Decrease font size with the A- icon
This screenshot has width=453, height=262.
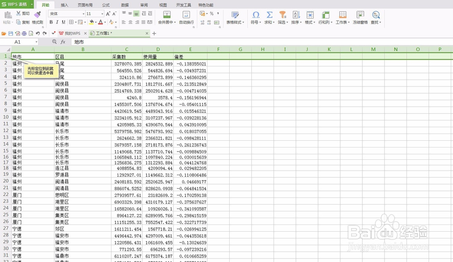(115, 14)
